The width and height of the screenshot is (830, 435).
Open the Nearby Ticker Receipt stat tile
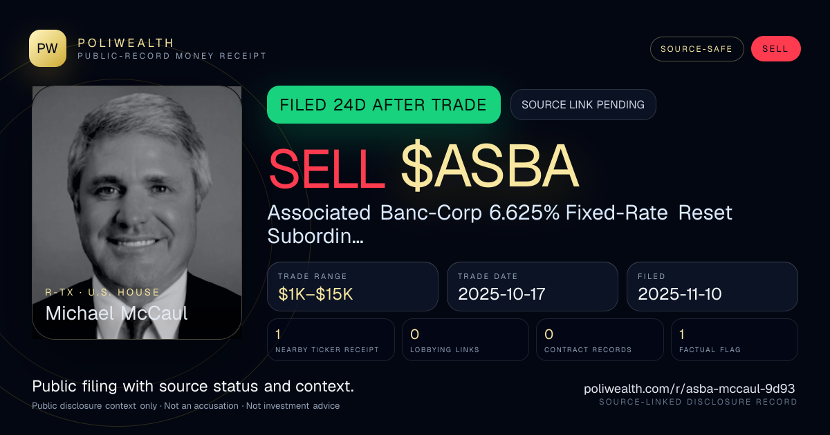point(331,340)
